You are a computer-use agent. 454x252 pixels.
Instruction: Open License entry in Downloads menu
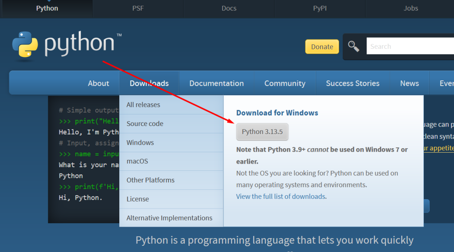pos(171,199)
